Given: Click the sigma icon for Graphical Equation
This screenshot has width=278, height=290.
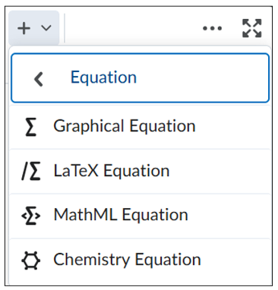Looking at the screenshot, I should pyautogui.click(x=31, y=127).
